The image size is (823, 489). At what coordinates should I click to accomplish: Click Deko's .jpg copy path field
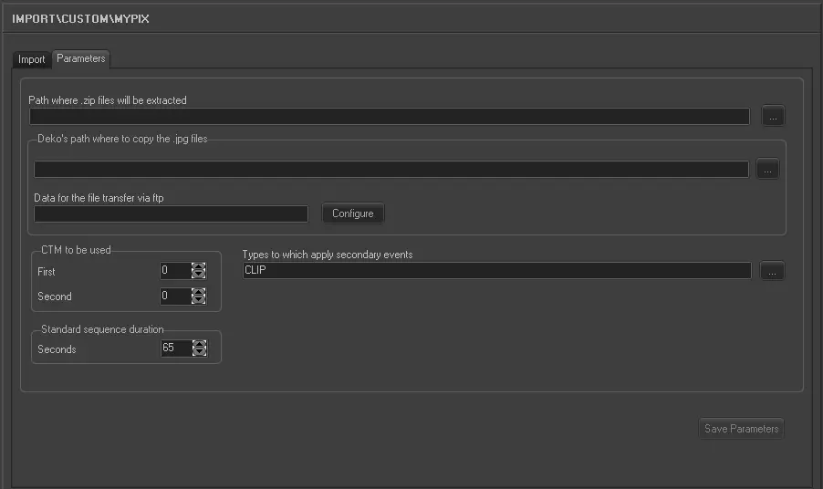pyautogui.click(x=391, y=170)
